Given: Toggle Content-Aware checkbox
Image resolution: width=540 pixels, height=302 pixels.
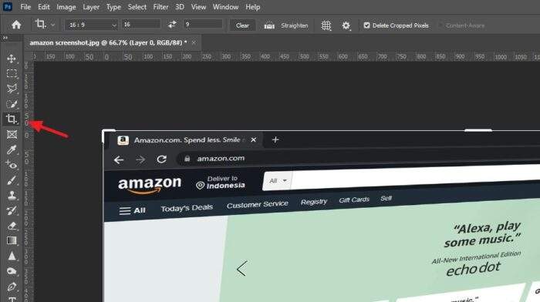Looking at the screenshot, I should click(x=440, y=25).
